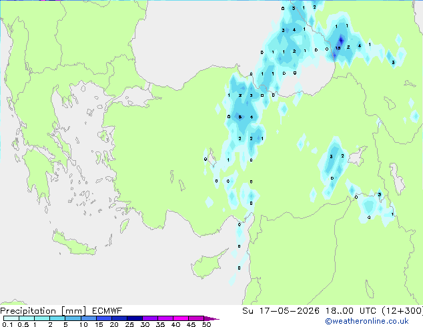Image resolution: width=423 pixels, height=327 pixels.
Task: Click the '15' precipitation value on the map
Action: 338,48
